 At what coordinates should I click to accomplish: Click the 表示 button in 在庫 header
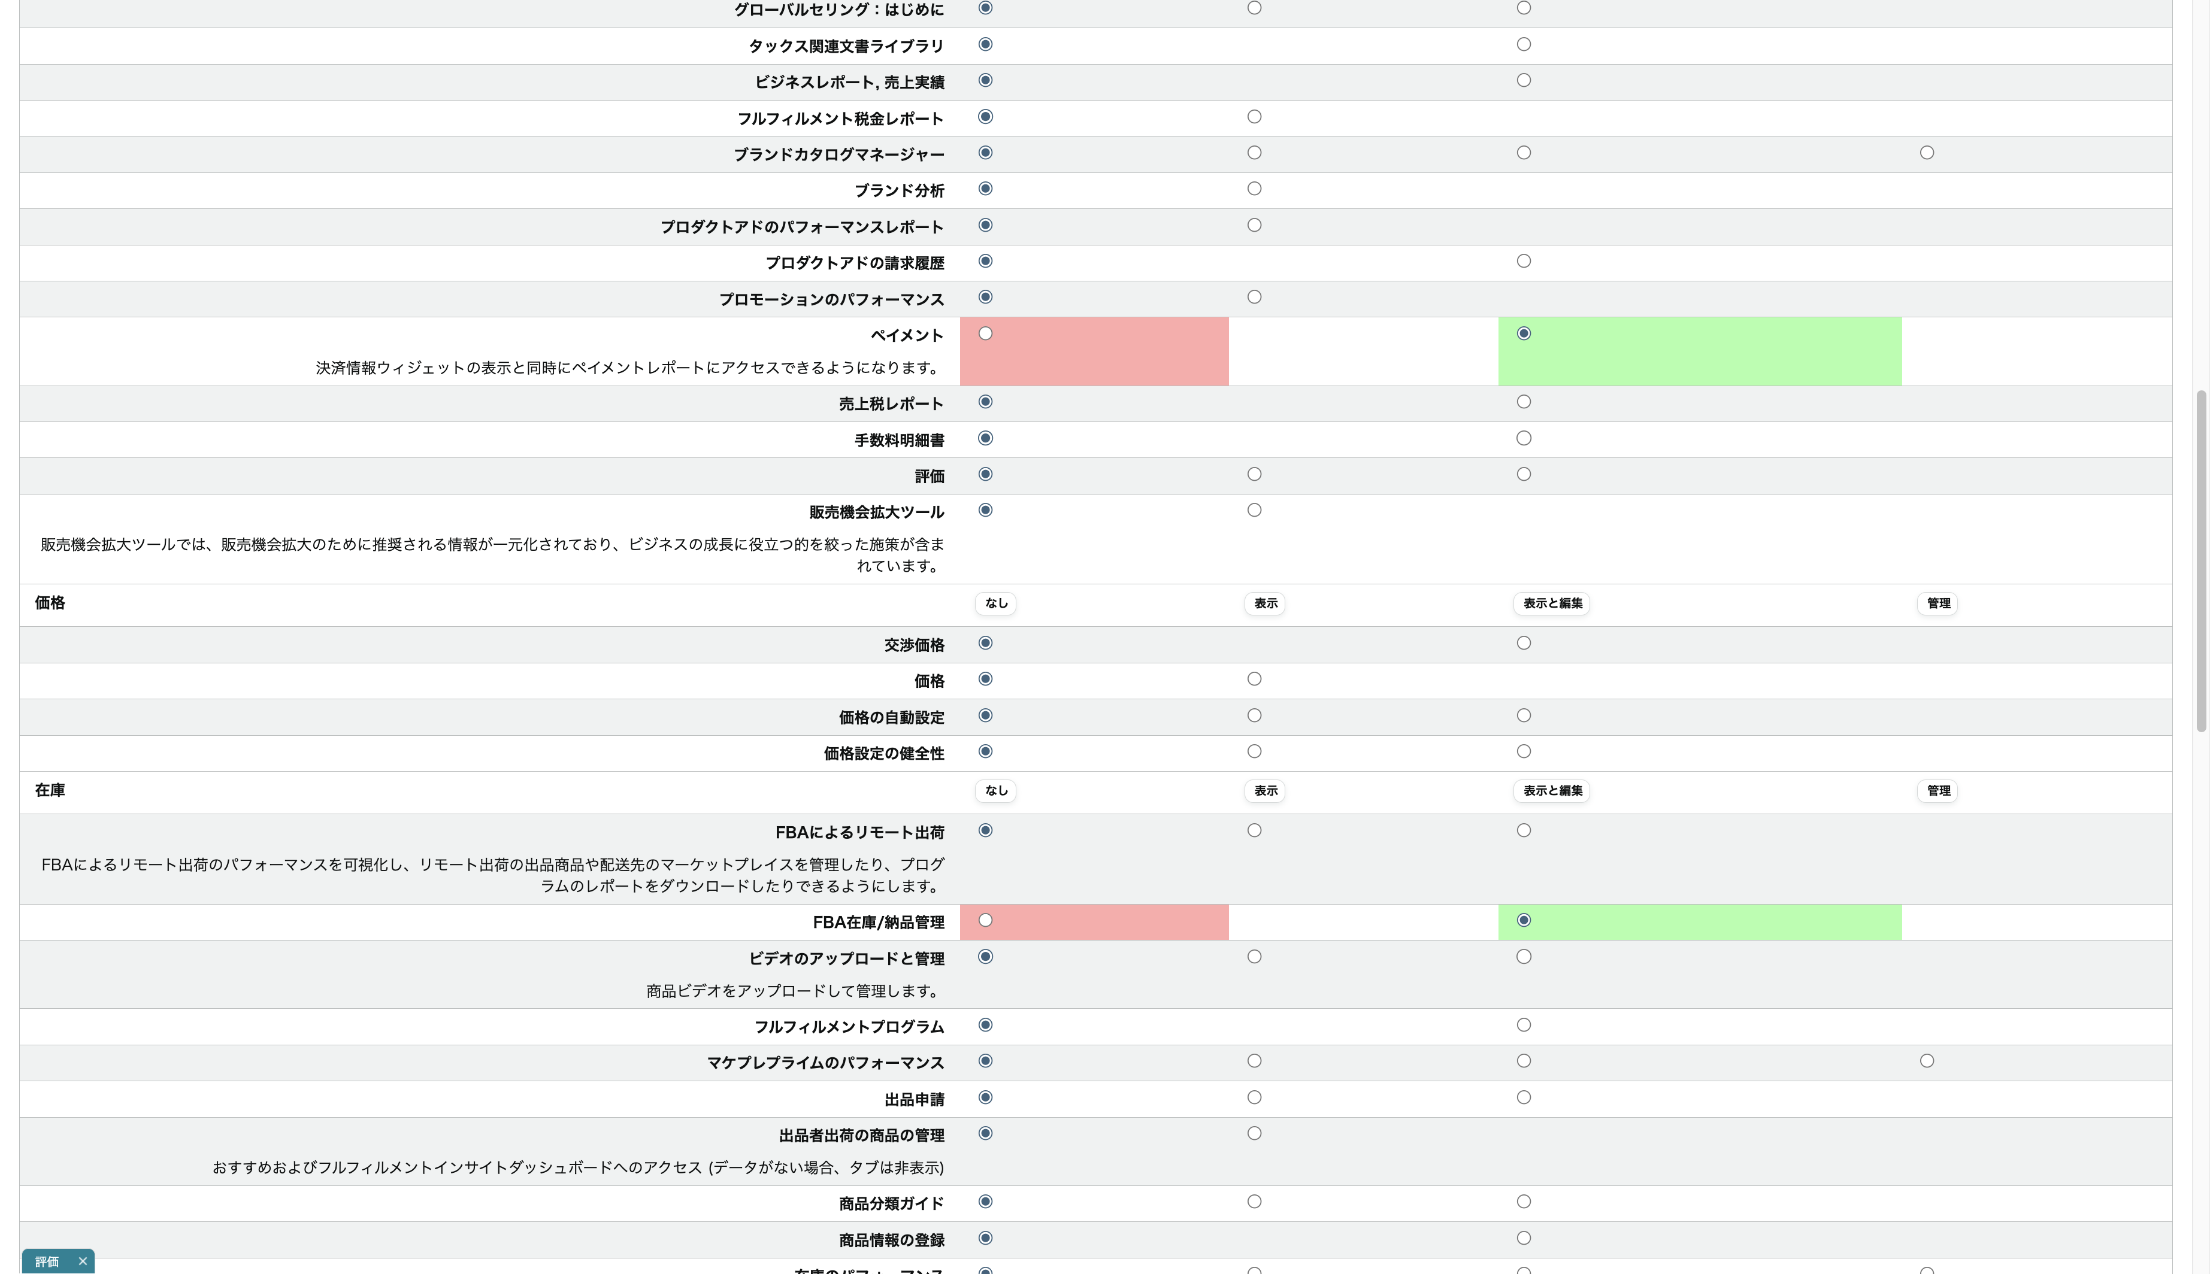coord(1266,791)
